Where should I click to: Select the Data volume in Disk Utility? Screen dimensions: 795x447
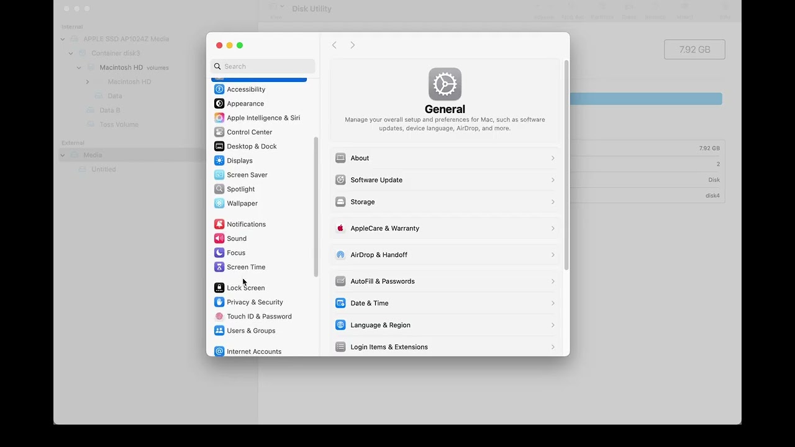coord(114,96)
